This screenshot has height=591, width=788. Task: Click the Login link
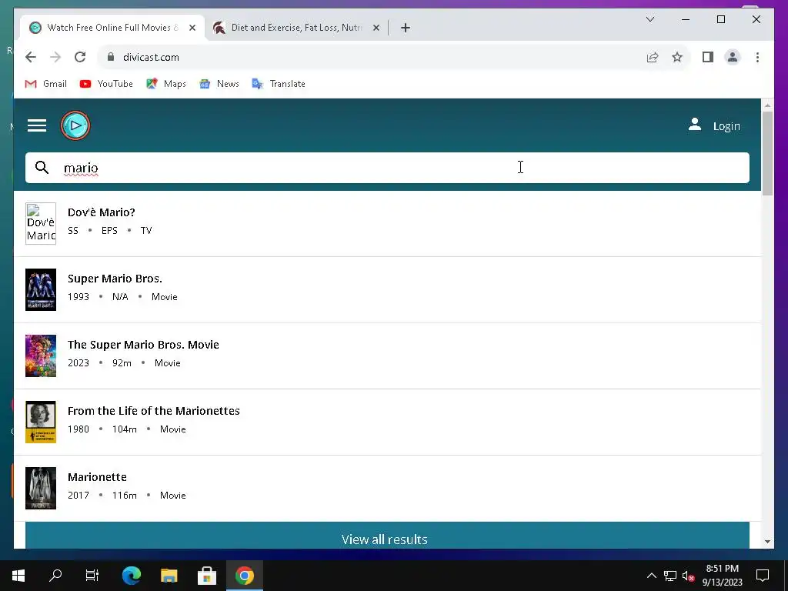click(x=726, y=126)
